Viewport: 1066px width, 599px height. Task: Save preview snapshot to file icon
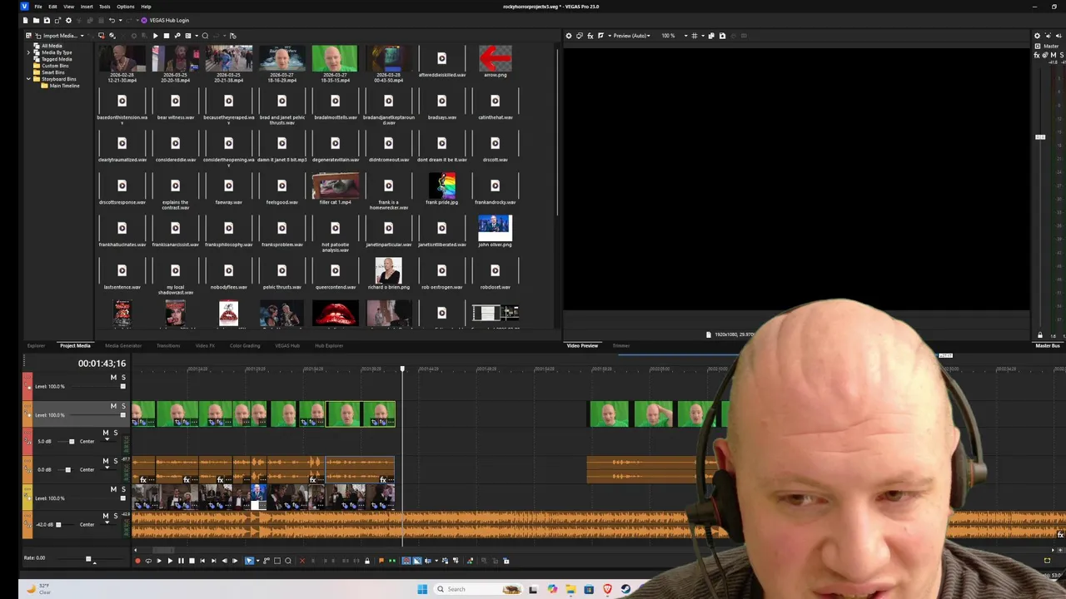722,36
